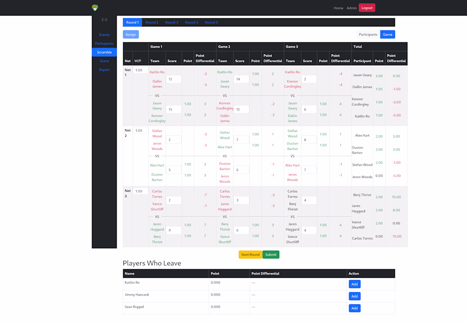Edit Net 1 Game 1 score field showing 12

point(174,79)
